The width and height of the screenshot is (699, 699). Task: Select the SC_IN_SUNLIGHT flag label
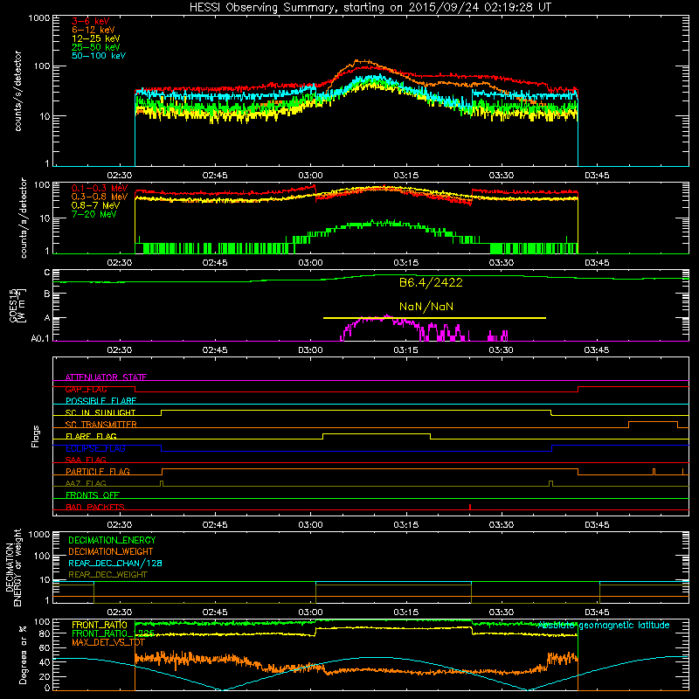coord(100,412)
